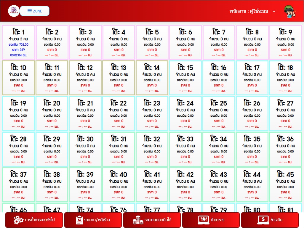Open the สั่งอาหาร order food button
The image size is (304, 228).
(211, 220)
